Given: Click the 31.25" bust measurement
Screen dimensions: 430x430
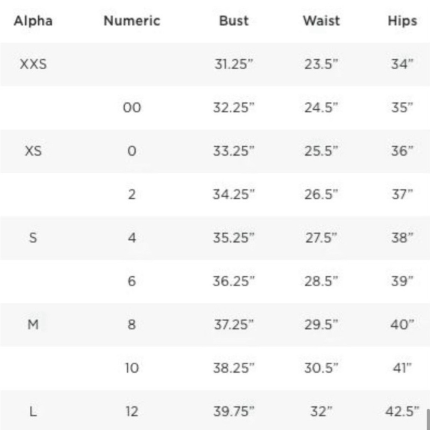Looking at the screenshot, I should (233, 64).
